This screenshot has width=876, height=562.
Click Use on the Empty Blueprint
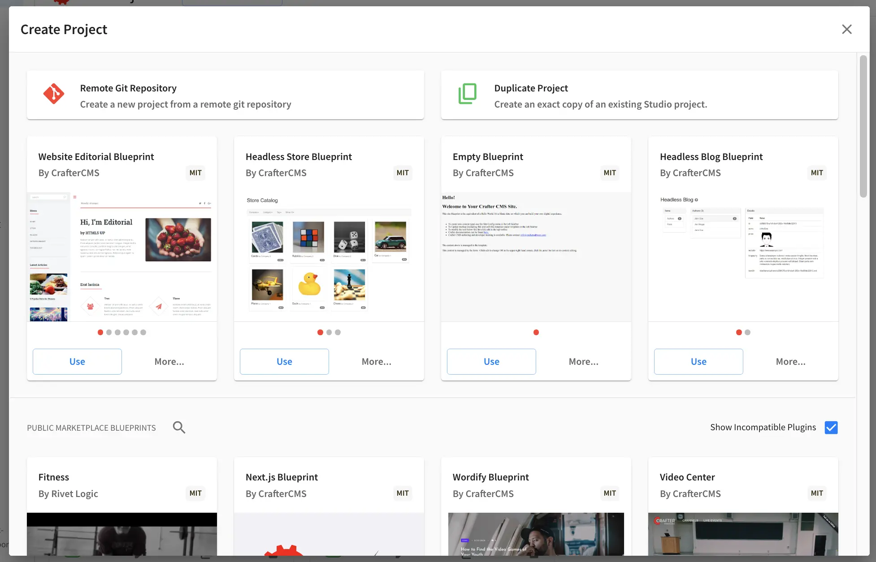(491, 361)
